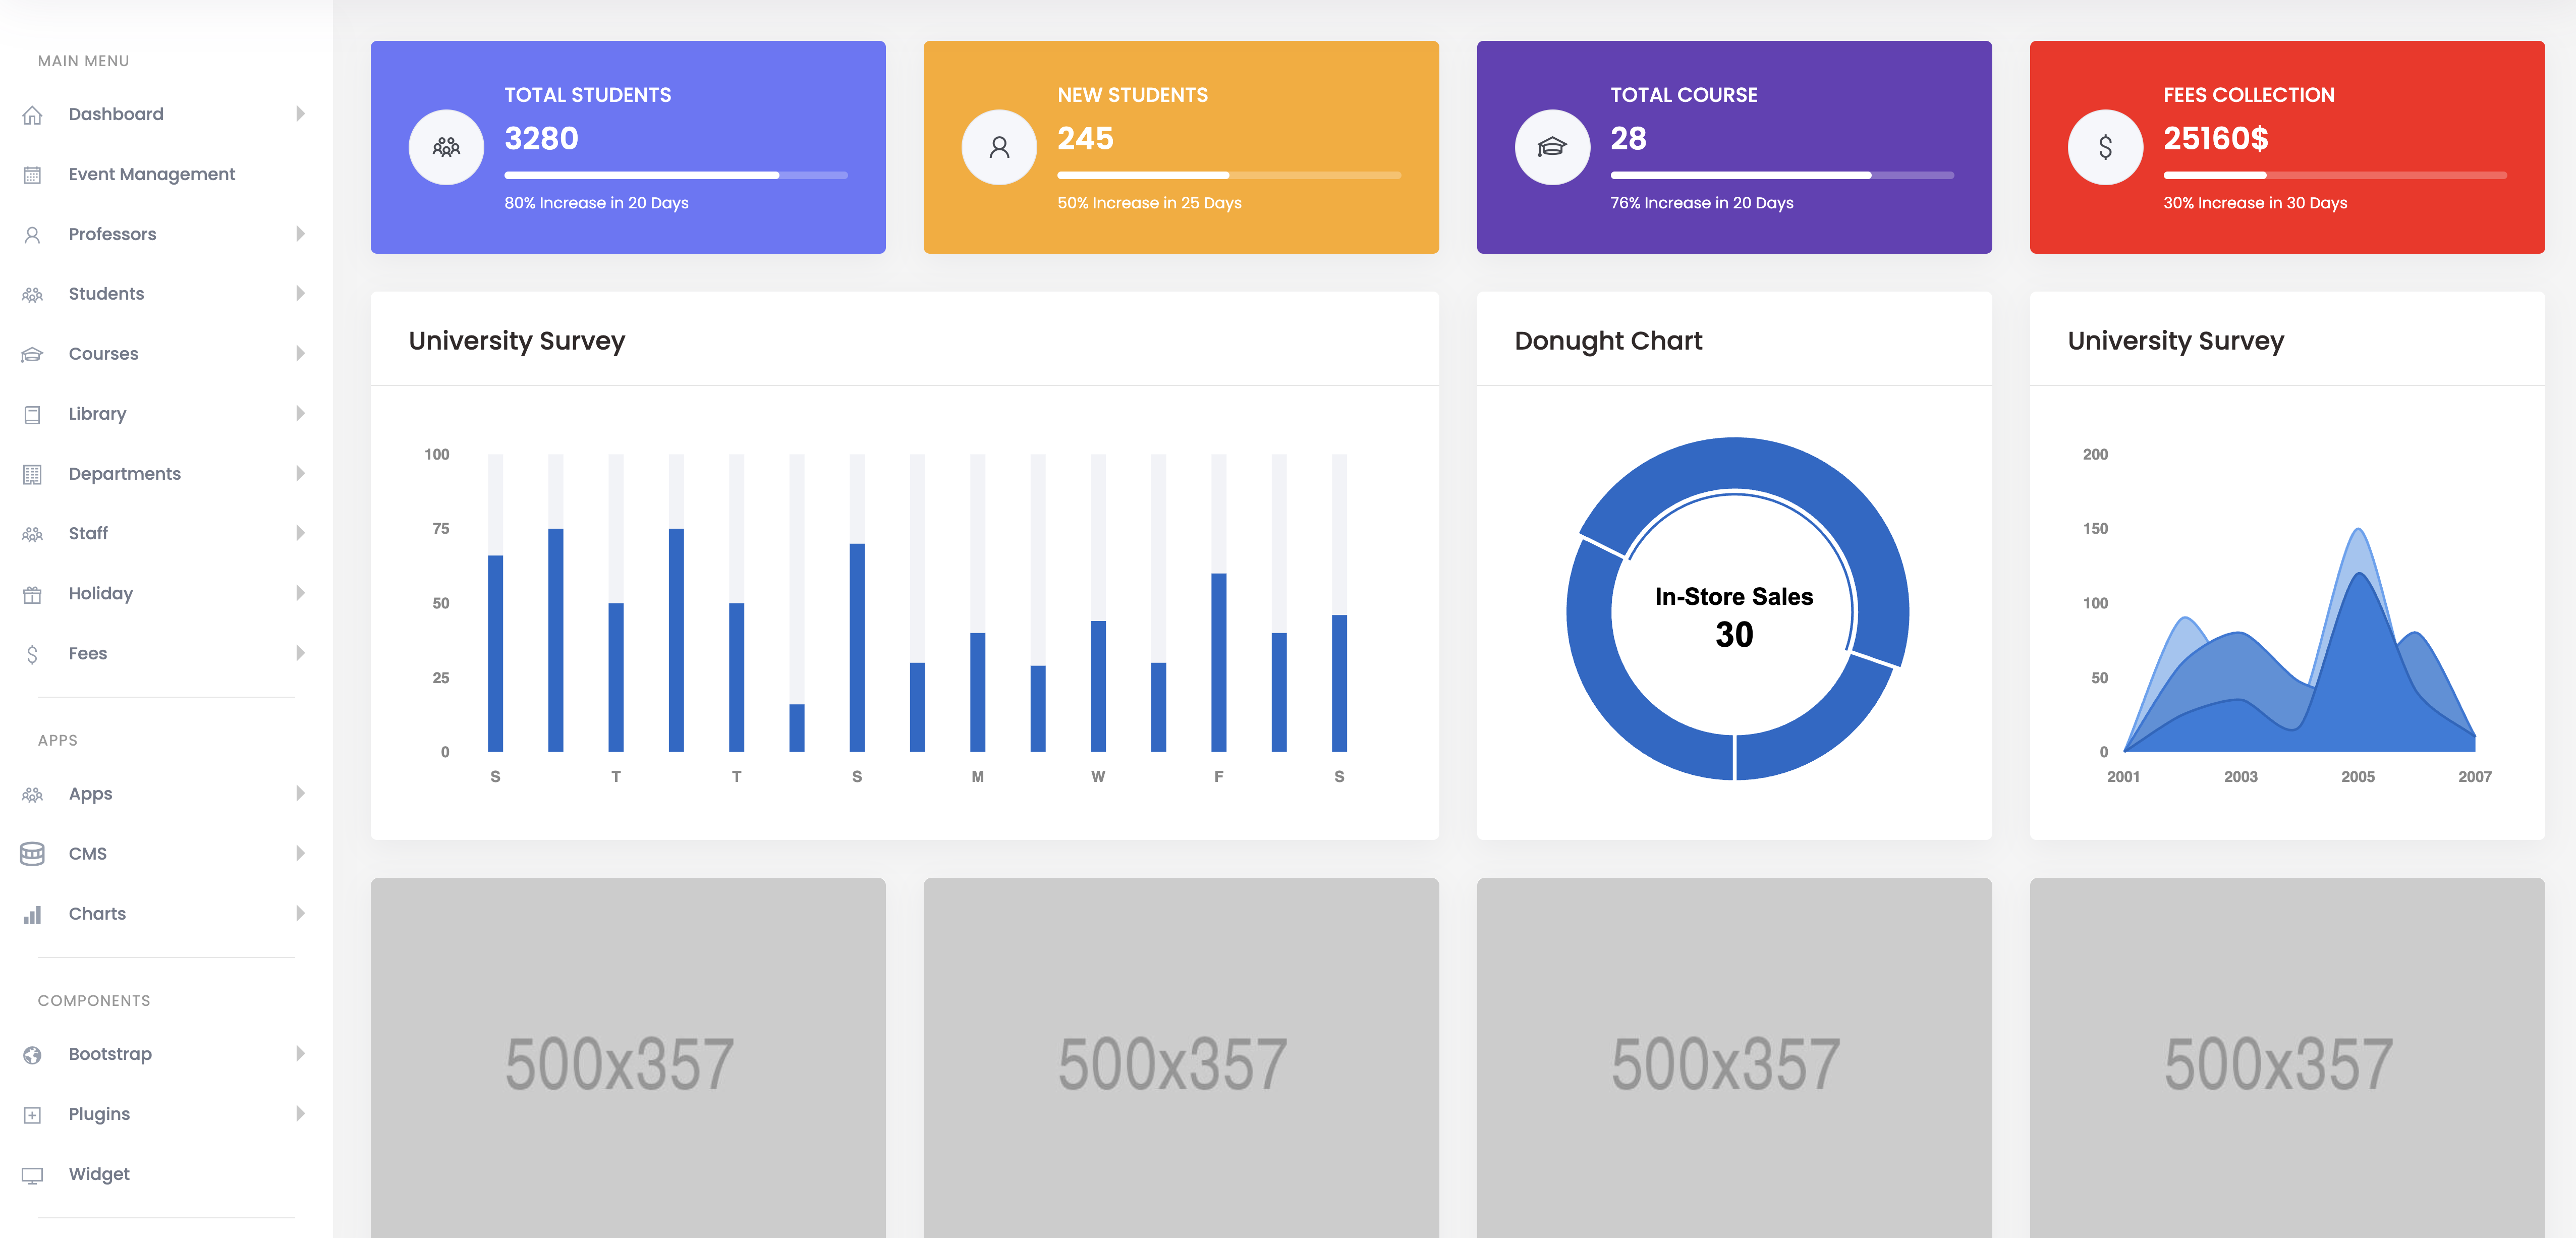Click the monitor icon beside Widget
The width and height of the screenshot is (2576, 1238).
[32, 1175]
